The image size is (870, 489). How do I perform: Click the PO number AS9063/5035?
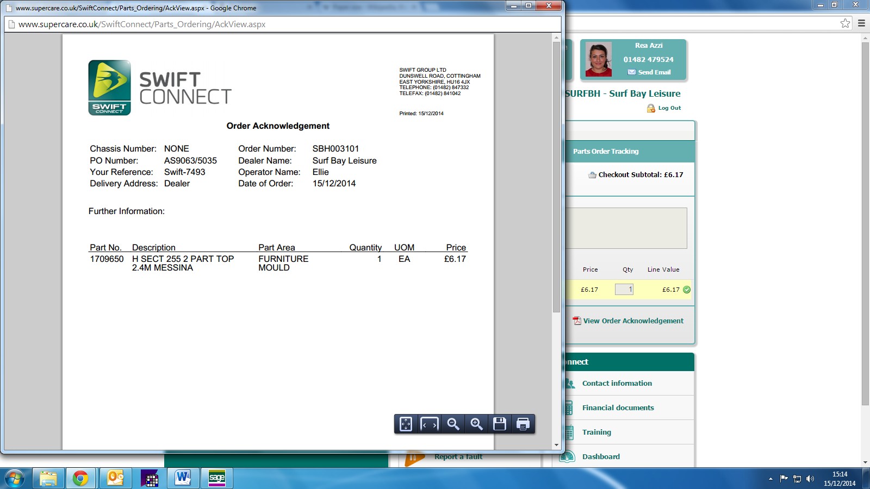[x=190, y=161]
